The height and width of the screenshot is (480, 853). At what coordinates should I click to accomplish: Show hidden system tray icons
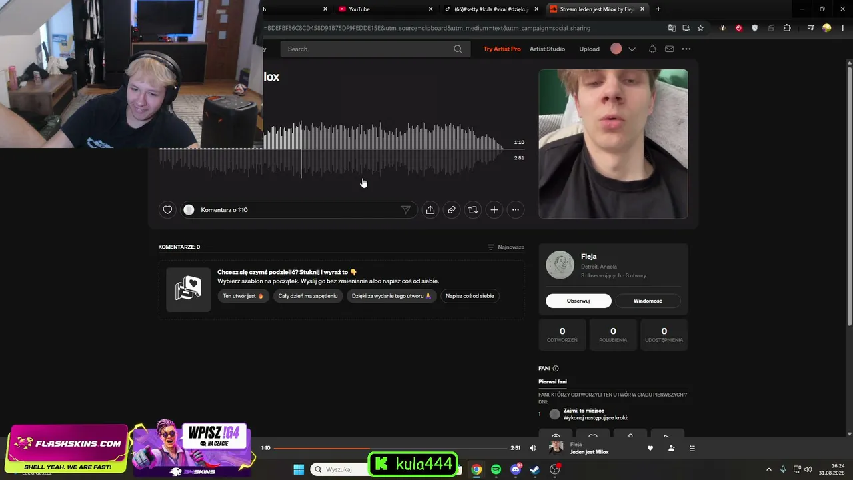click(x=768, y=469)
